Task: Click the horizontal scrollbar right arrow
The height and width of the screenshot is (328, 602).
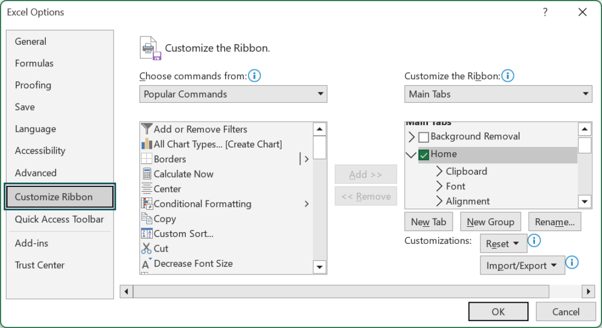Action: tap(588, 292)
